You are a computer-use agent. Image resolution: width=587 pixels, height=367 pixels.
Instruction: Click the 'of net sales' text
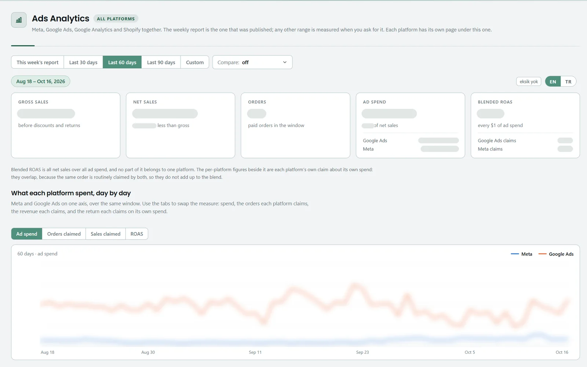point(386,126)
